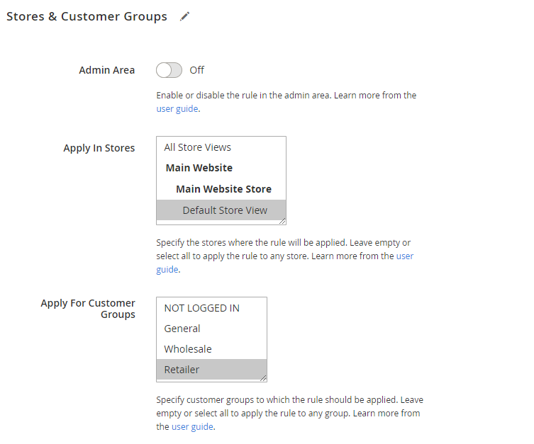Click the resize handle of the stores listbox
The width and height of the screenshot is (534, 444).
click(x=282, y=221)
